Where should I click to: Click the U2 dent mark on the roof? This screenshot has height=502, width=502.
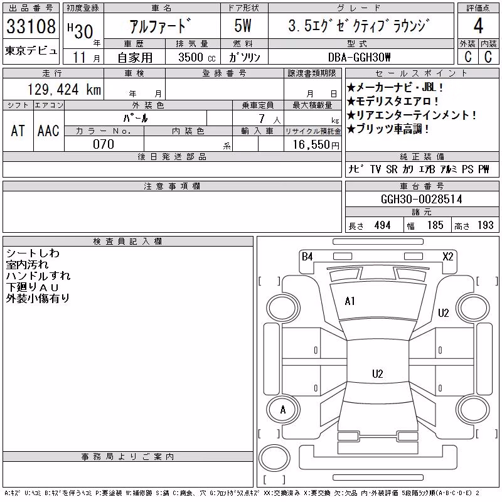pos(378,374)
